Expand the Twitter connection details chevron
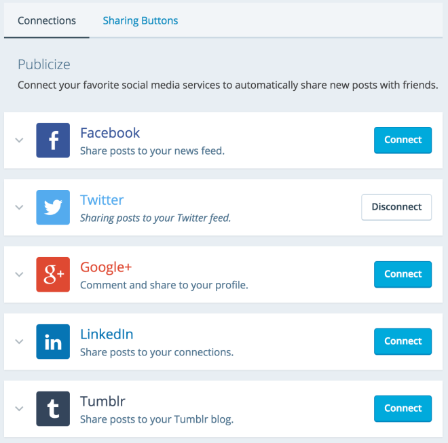The height and width of the screenshot is (443, 448). (20, 208)
